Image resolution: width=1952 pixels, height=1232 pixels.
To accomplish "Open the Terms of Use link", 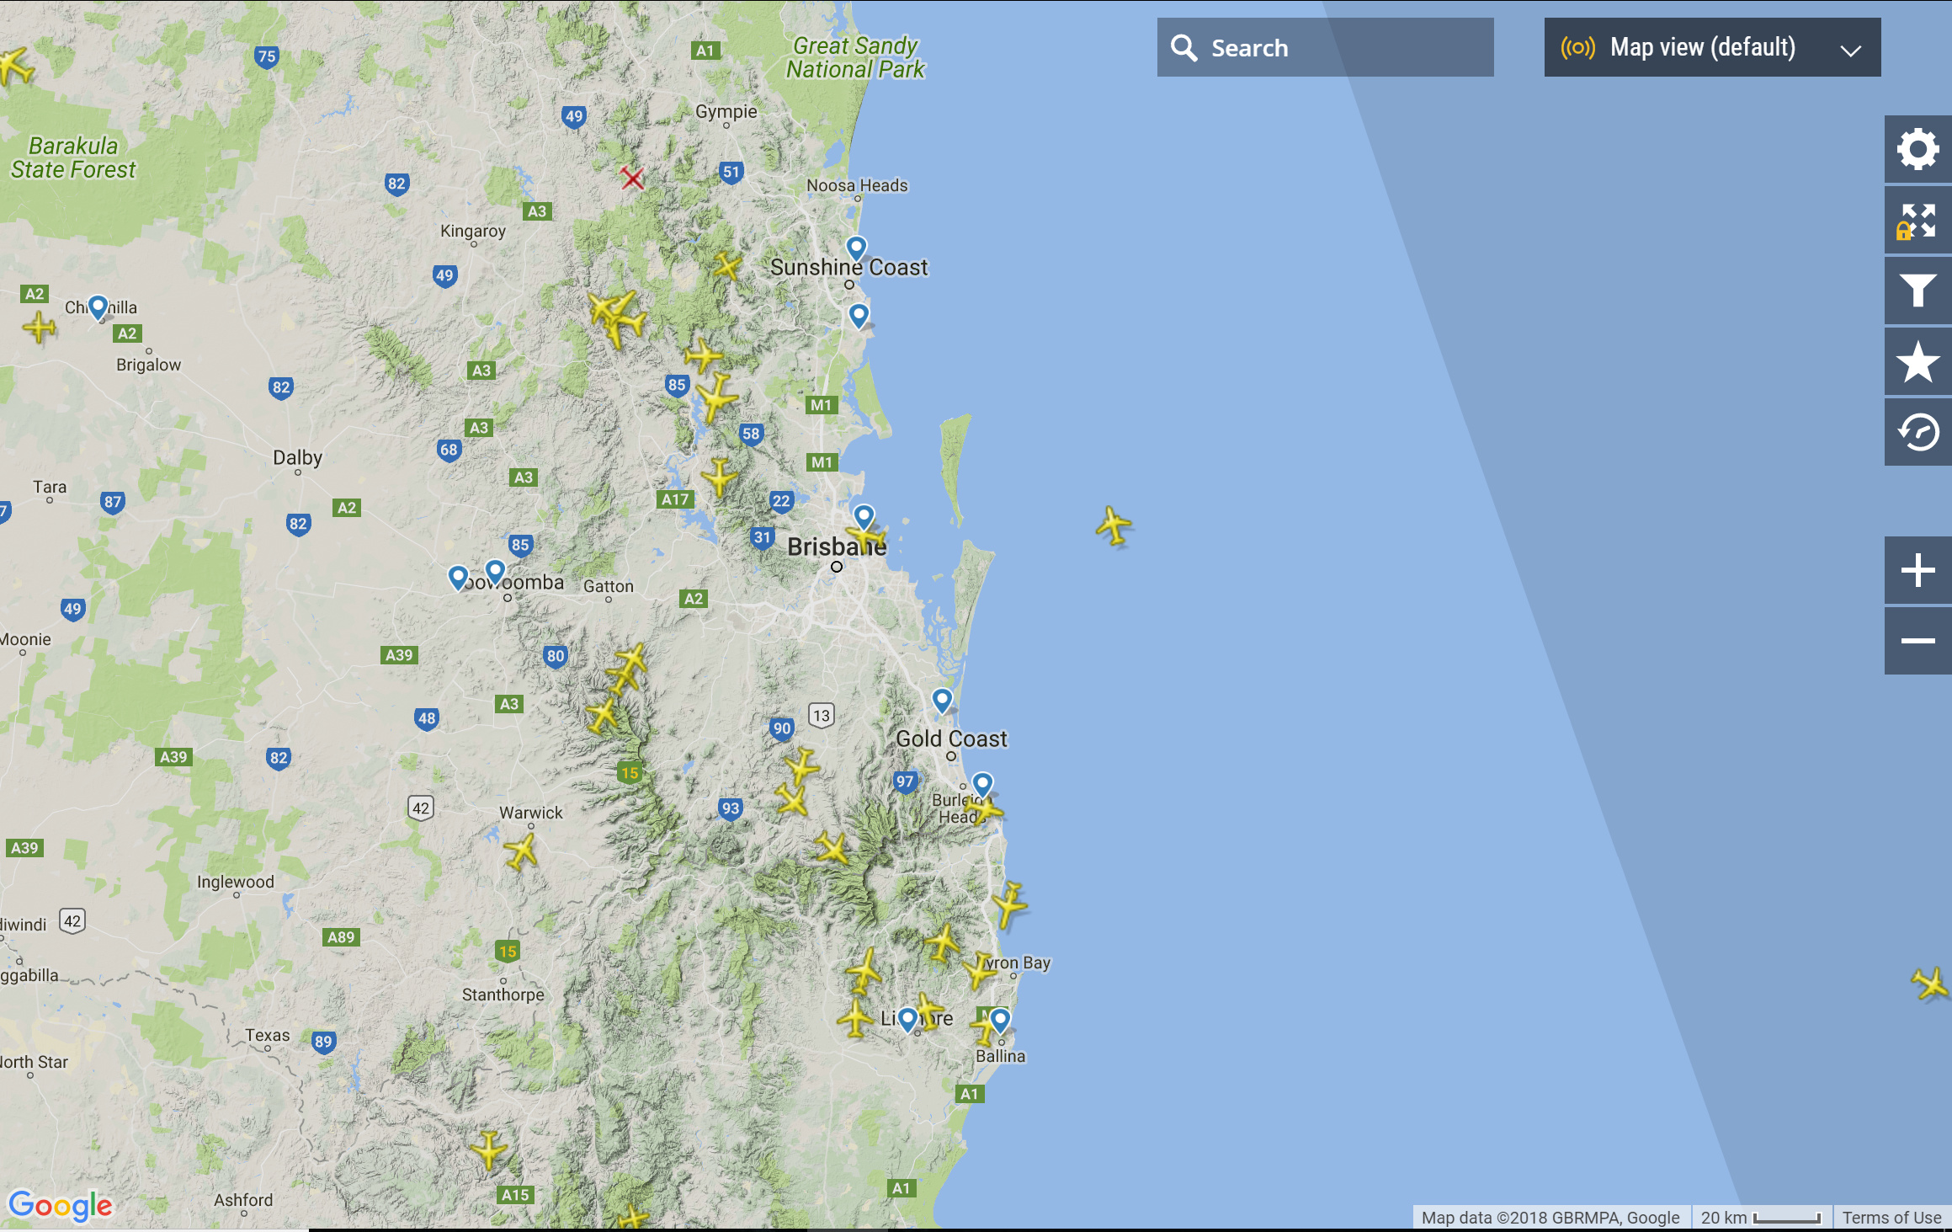I will pyautogui.click(x=1891, y=1218).
